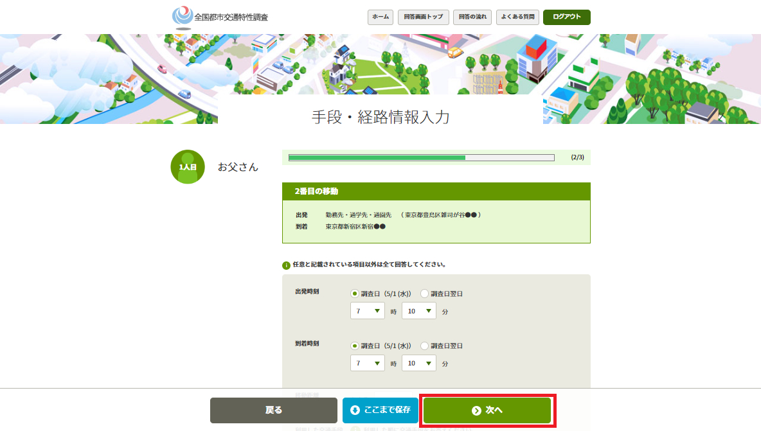
Task: Click the 全国都市交通特性調査 site logo
Action: coord(220,17)
